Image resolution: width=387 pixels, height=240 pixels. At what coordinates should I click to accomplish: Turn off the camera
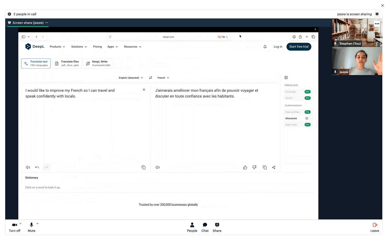14,227
